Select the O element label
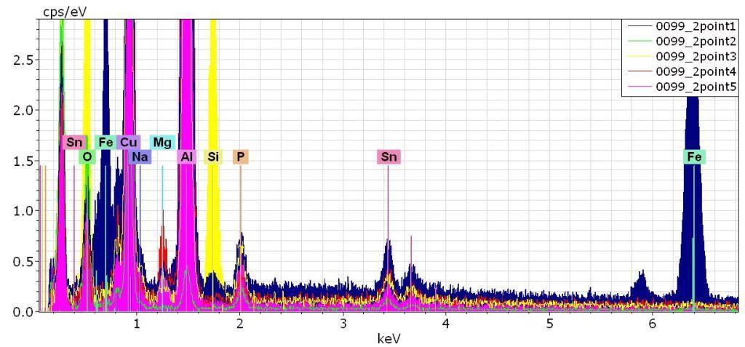The height and width of the screenshot is (347, 745). (87, 156)
